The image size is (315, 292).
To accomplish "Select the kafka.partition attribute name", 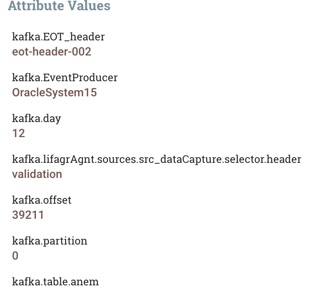I will point(50,241).
